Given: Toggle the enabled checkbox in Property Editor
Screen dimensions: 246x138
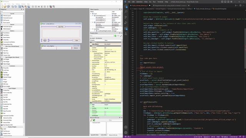Looking at the screenshot, I should pyautogui.click(x=105, y=48).
